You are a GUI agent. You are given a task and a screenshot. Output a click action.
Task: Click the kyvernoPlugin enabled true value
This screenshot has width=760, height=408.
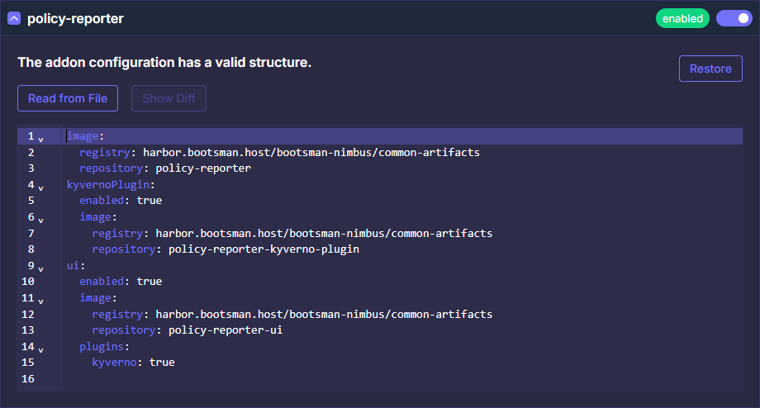point(149,201)
